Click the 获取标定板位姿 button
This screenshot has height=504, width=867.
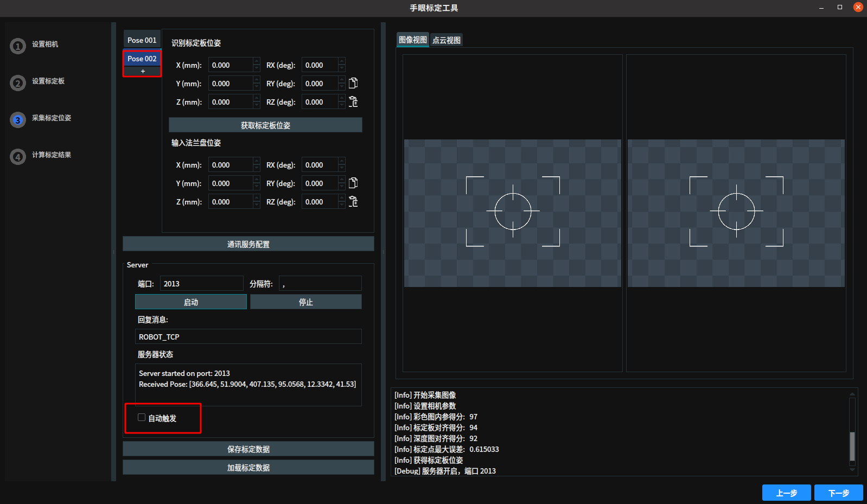265,125
